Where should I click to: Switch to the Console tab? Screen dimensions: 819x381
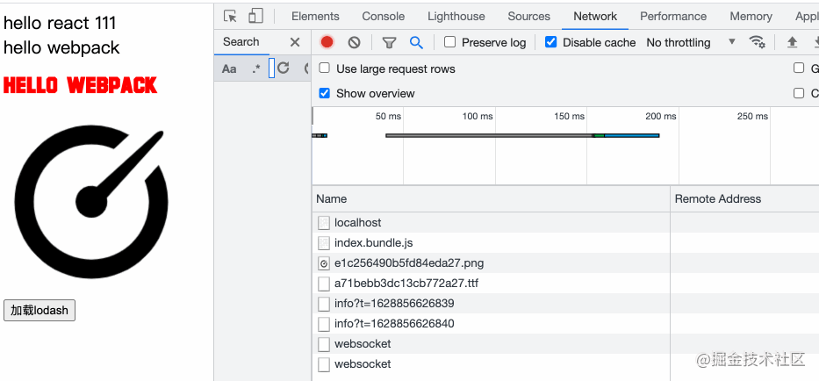pos(384,16)
